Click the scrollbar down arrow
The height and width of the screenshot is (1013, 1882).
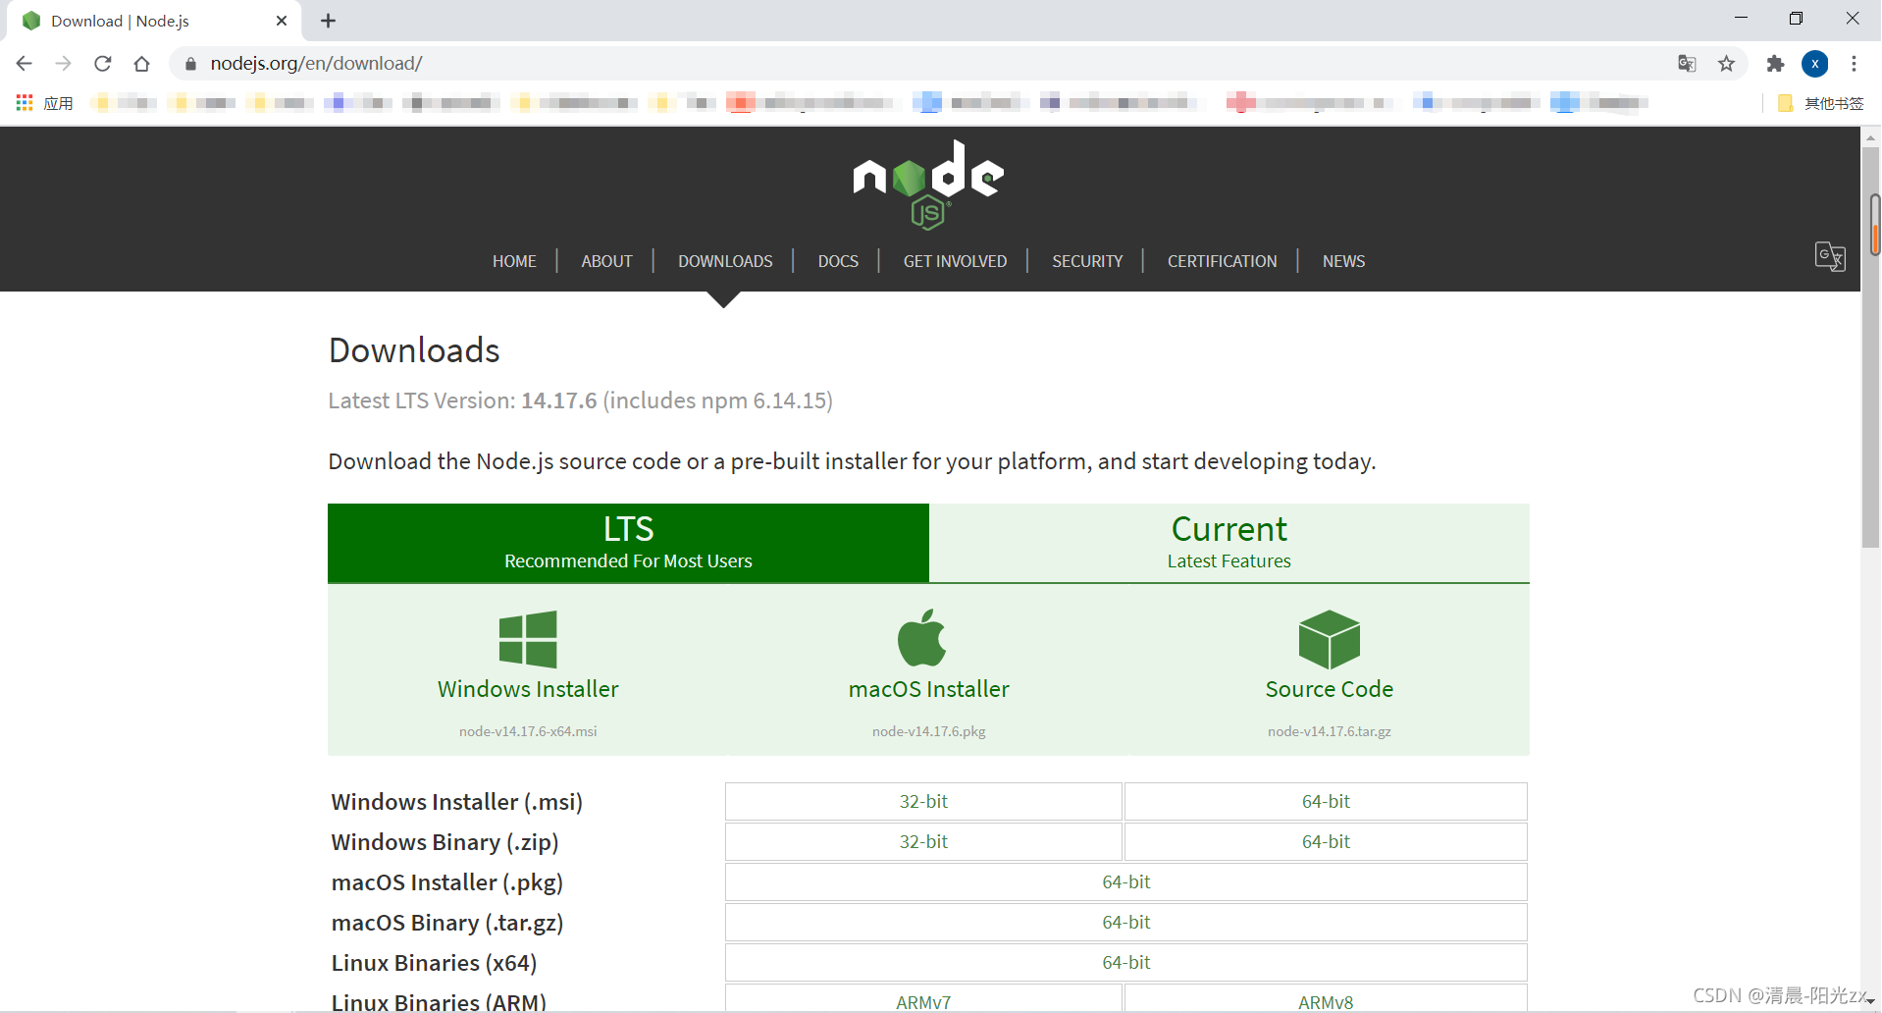pyautogui.click(x=1871, y=1001)
